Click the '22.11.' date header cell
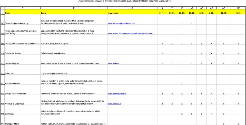The image size is (246, 125). [172, 12]
